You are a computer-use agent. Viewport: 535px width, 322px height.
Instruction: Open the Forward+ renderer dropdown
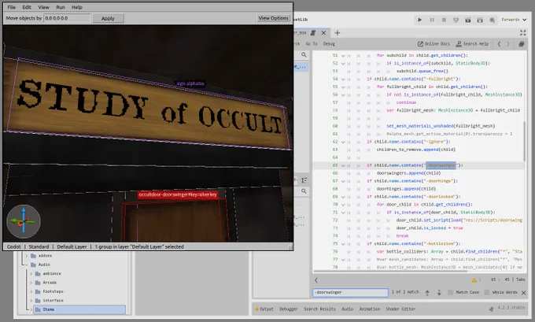[514, 20]
